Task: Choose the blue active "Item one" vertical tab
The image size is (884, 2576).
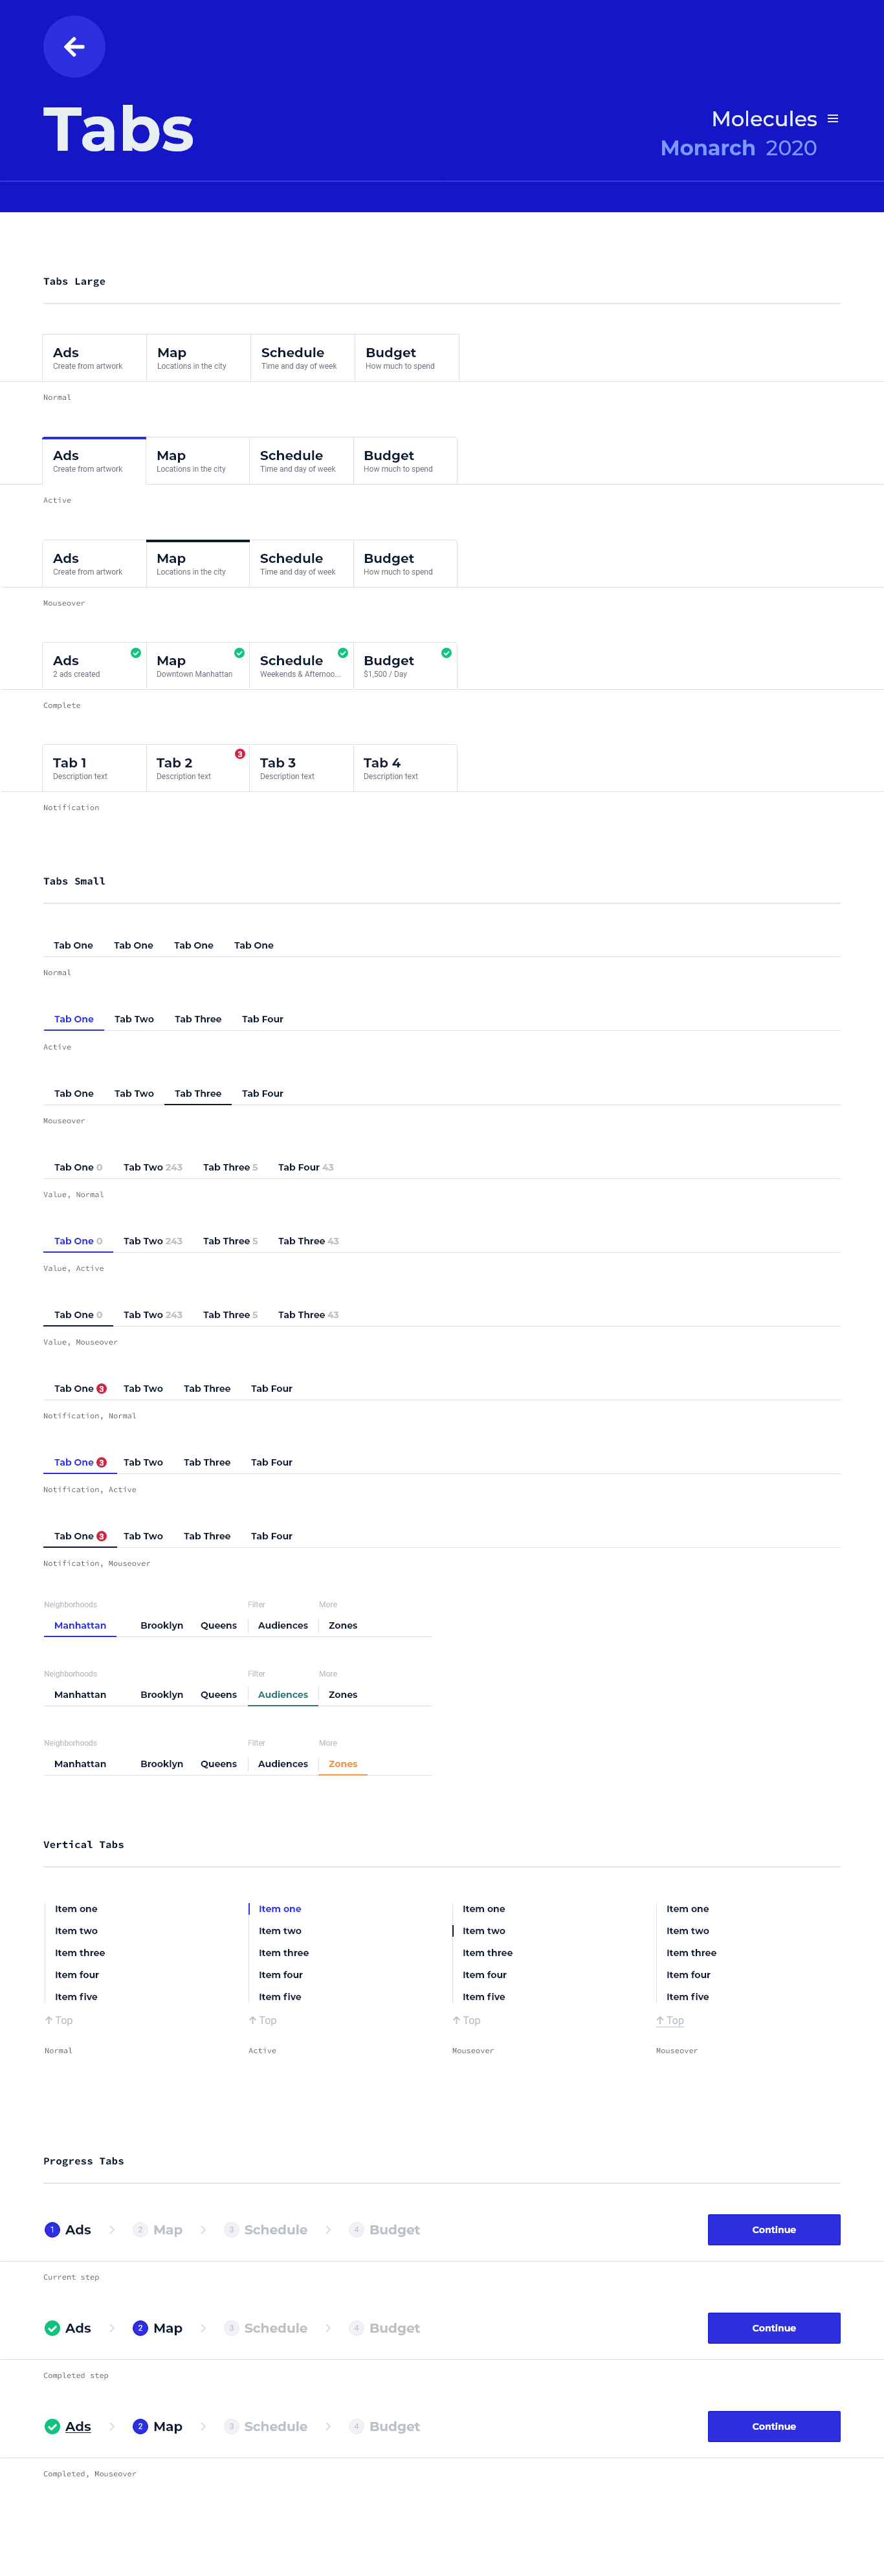Action: tap(280, 1909)
